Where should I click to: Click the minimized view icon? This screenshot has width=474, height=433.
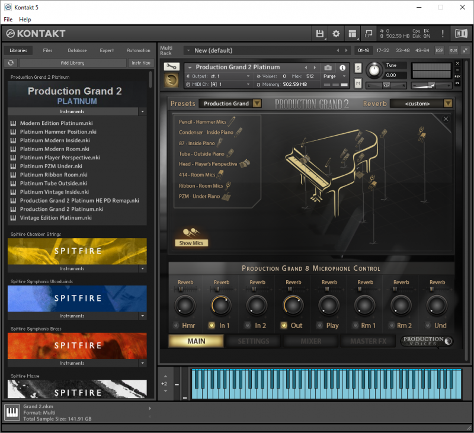coord(368,34)
